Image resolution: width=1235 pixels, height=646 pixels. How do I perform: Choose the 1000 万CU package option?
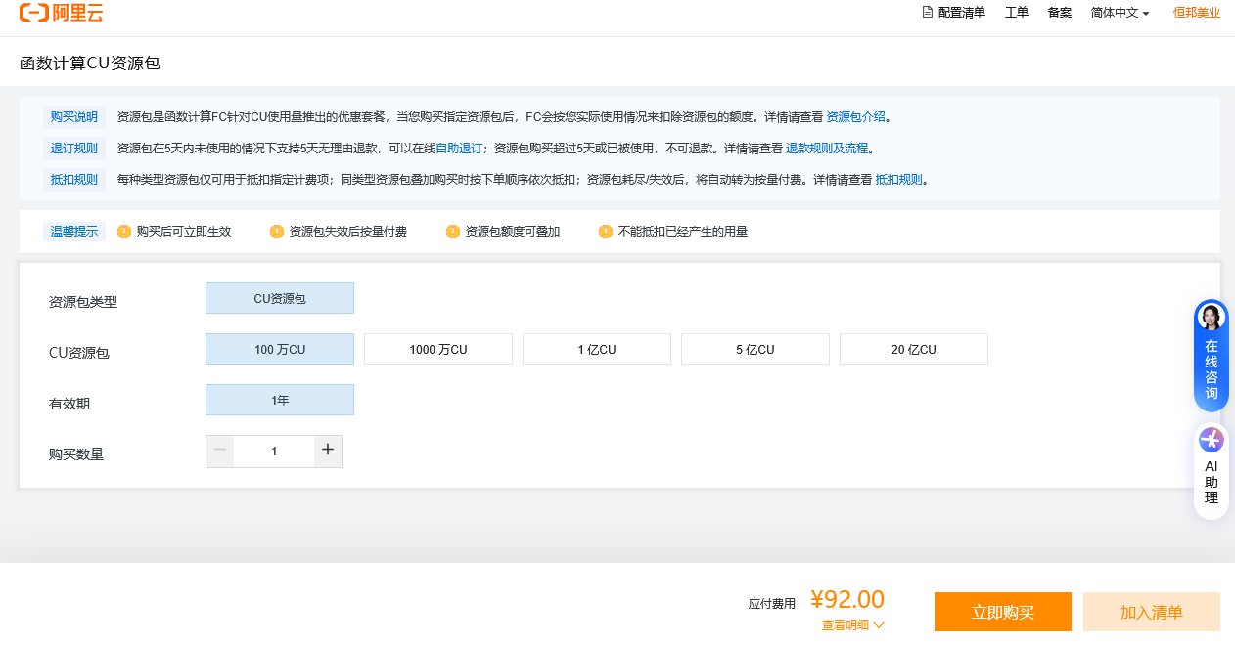[437, 349]
